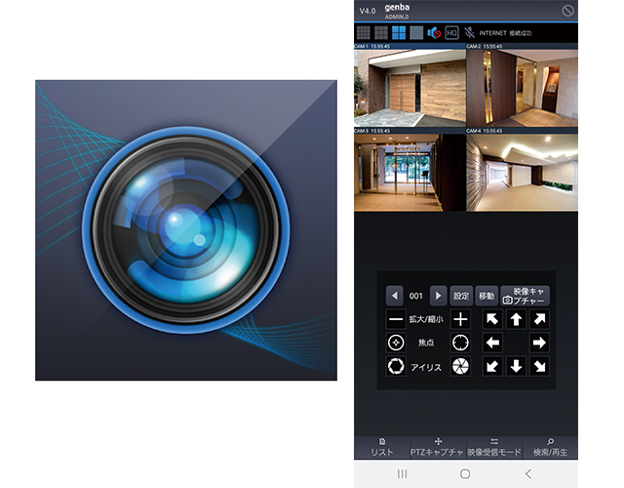Open CAM-4 hallway video feed
624x488 pixels.
[x=523, y=173]
